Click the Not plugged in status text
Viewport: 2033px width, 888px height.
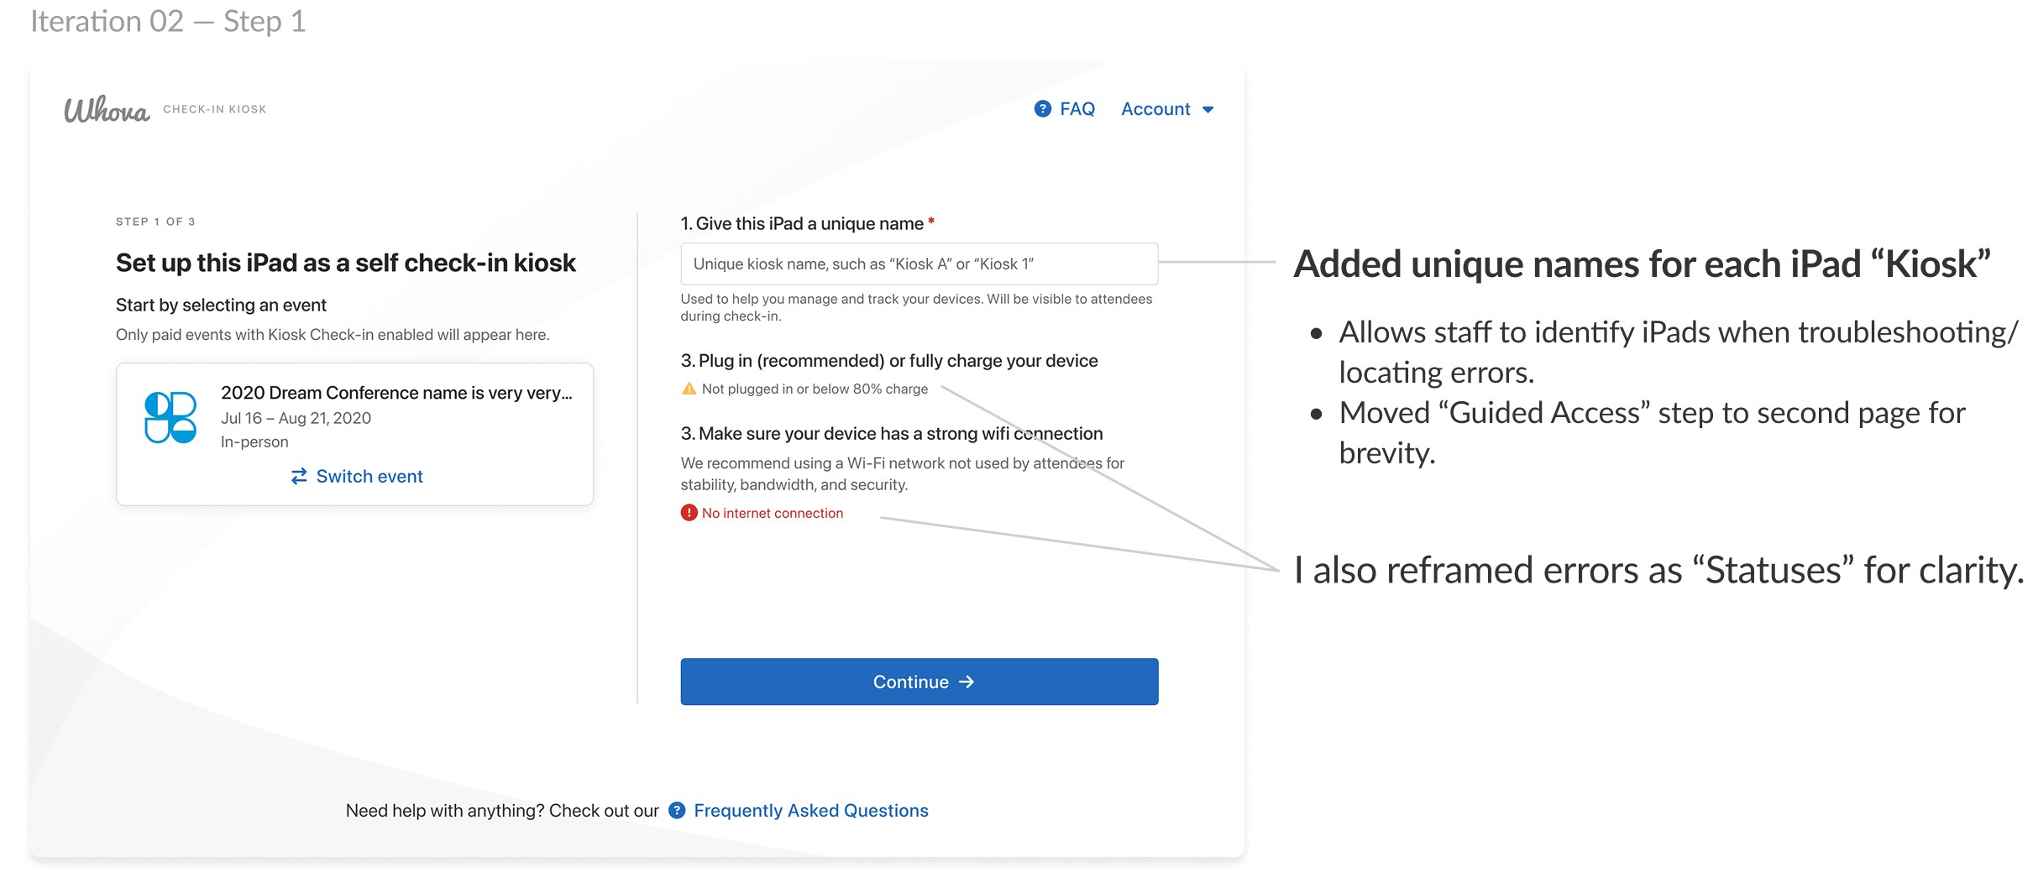(x=815, y=389)
